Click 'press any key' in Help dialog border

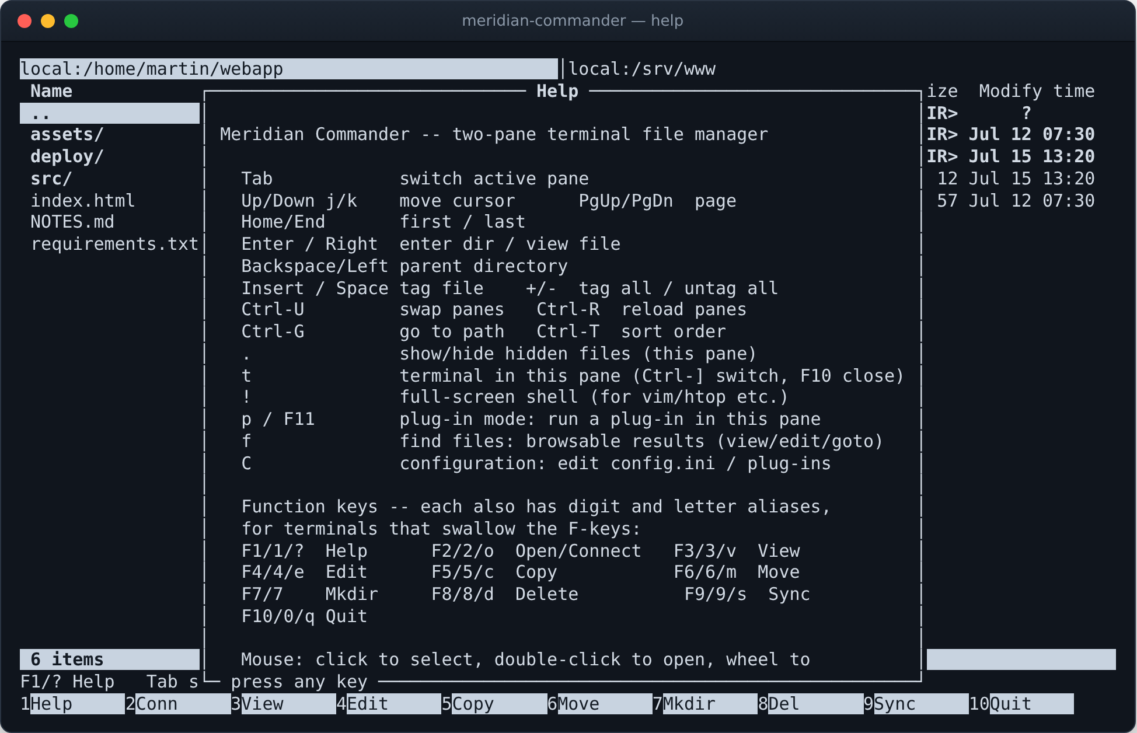pyautogui.click(x=299, y=682)
